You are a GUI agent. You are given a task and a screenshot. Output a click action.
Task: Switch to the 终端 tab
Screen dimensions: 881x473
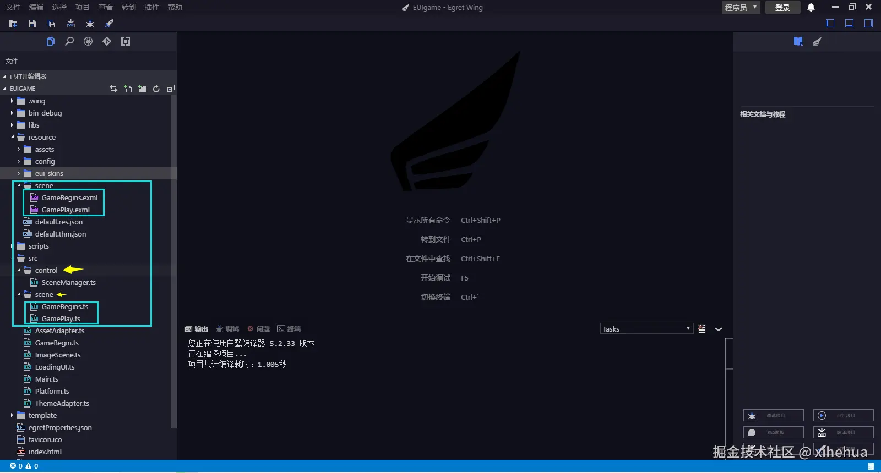click(x=289, y=329)
